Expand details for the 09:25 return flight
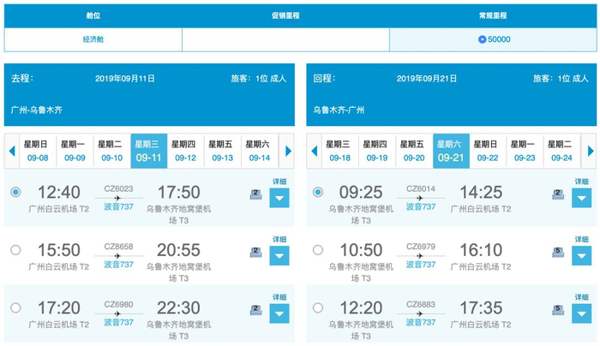This screenshot has width=600, height=346. click(x=582, y=198)
